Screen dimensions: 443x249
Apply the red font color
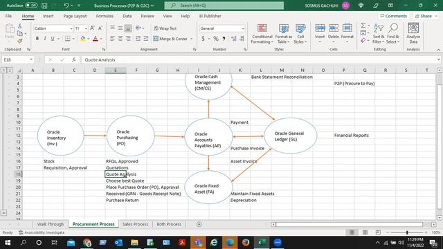click(x=96, y=39)
